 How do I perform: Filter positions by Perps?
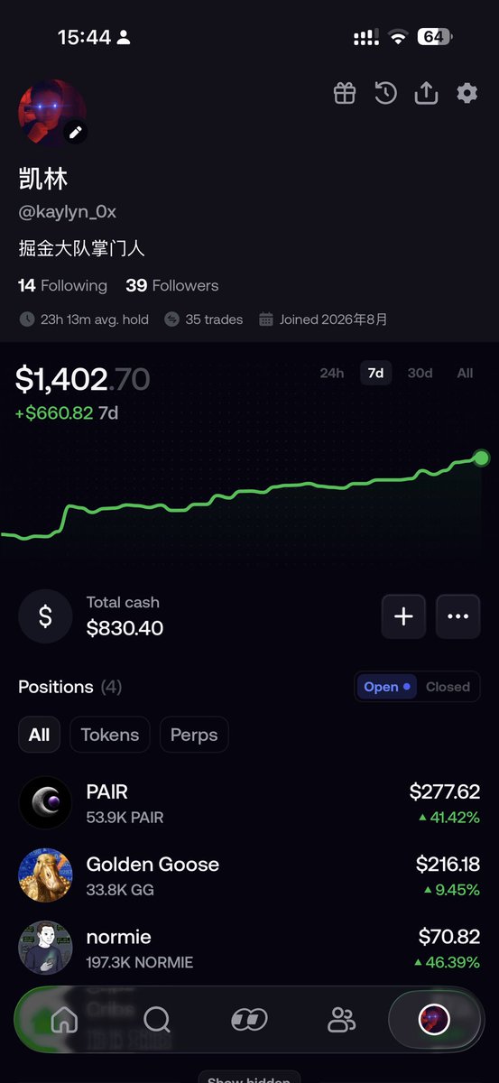(194, 735)
